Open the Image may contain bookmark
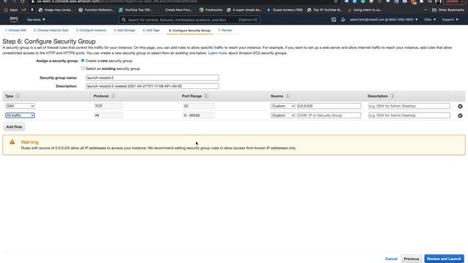The image size is (468, 263). click(56, 9)
